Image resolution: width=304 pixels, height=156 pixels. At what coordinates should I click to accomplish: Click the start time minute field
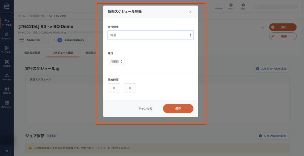(x=130, y=88)
